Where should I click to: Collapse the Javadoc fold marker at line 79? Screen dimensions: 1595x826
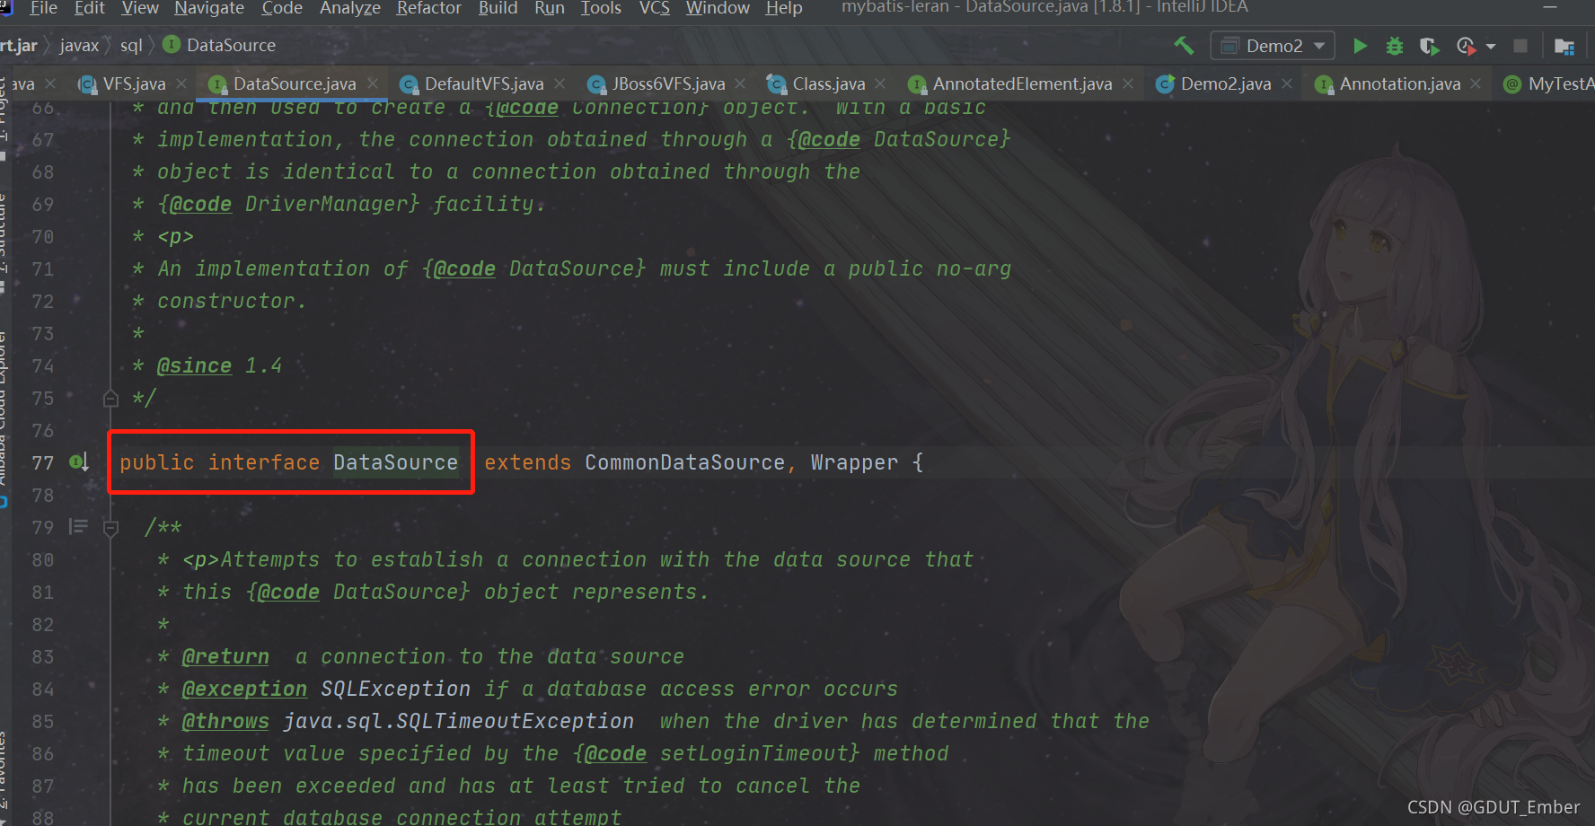(x=110, y=528)
